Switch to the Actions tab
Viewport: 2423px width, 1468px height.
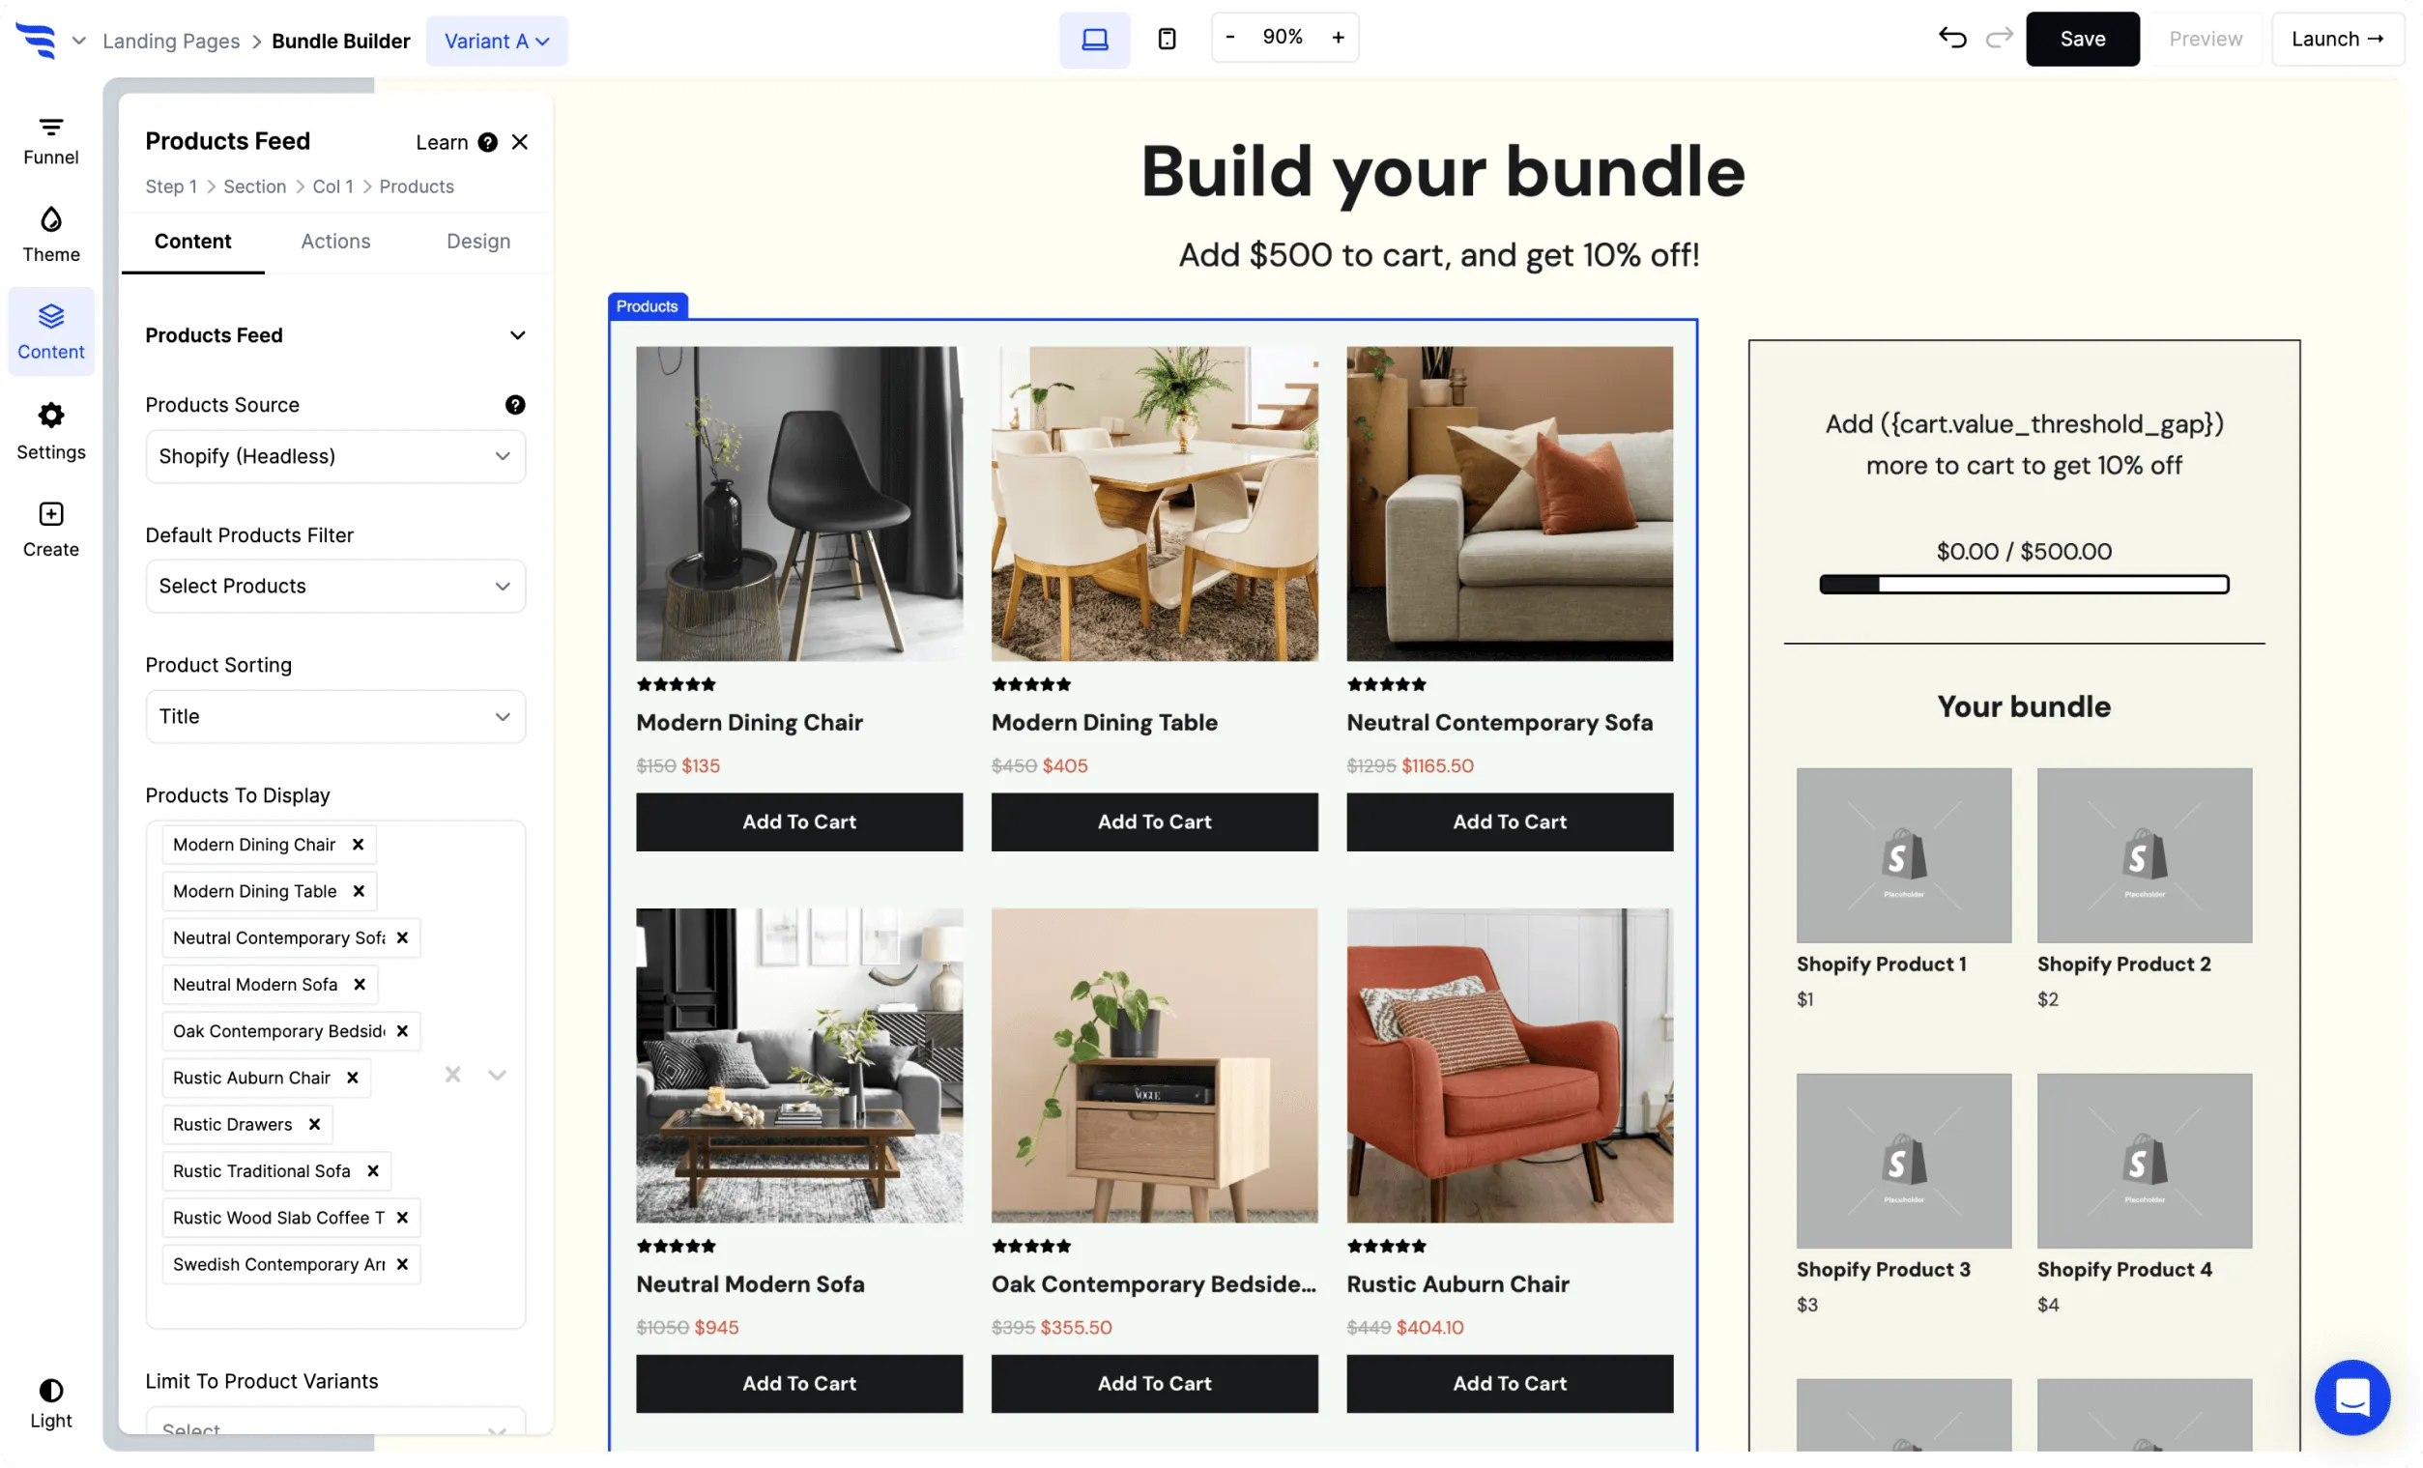(335, 241)
